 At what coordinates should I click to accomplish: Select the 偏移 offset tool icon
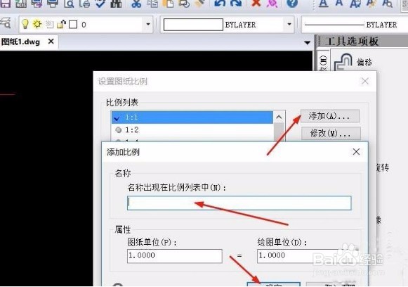click(x=343, y=62)
